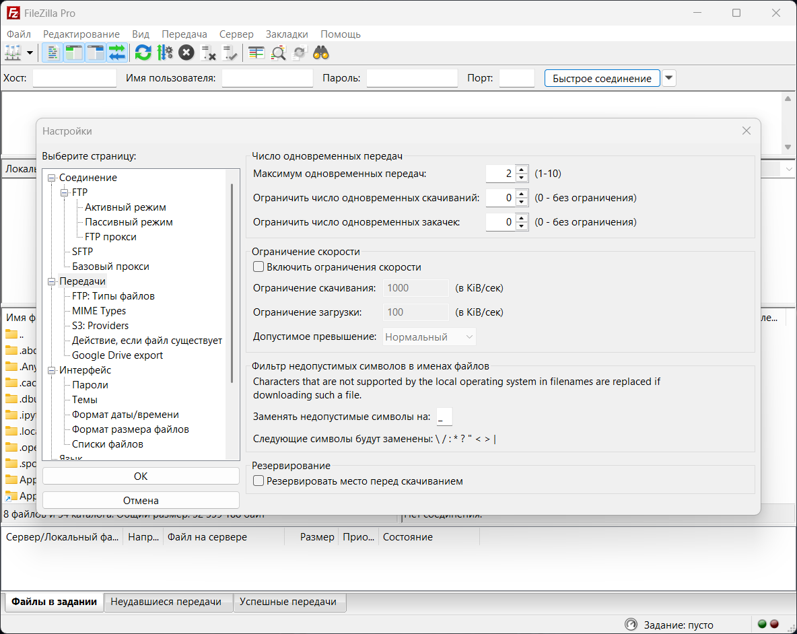Collapse the FTP tree node
Image resolution: width=797 pixels, height=634 pixels.
coord(64,192)
